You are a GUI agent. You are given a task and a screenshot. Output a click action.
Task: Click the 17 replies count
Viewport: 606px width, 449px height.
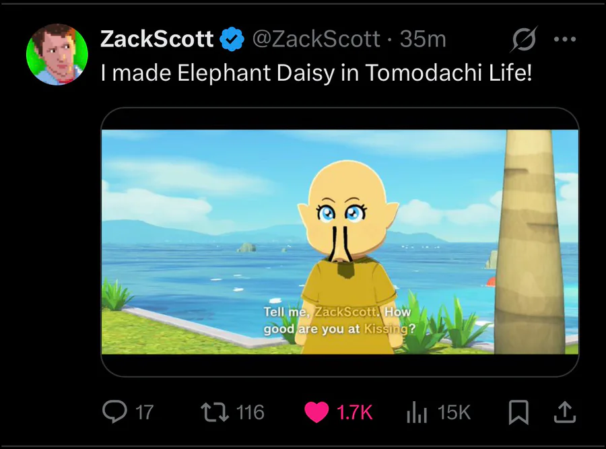coord(144,412)
